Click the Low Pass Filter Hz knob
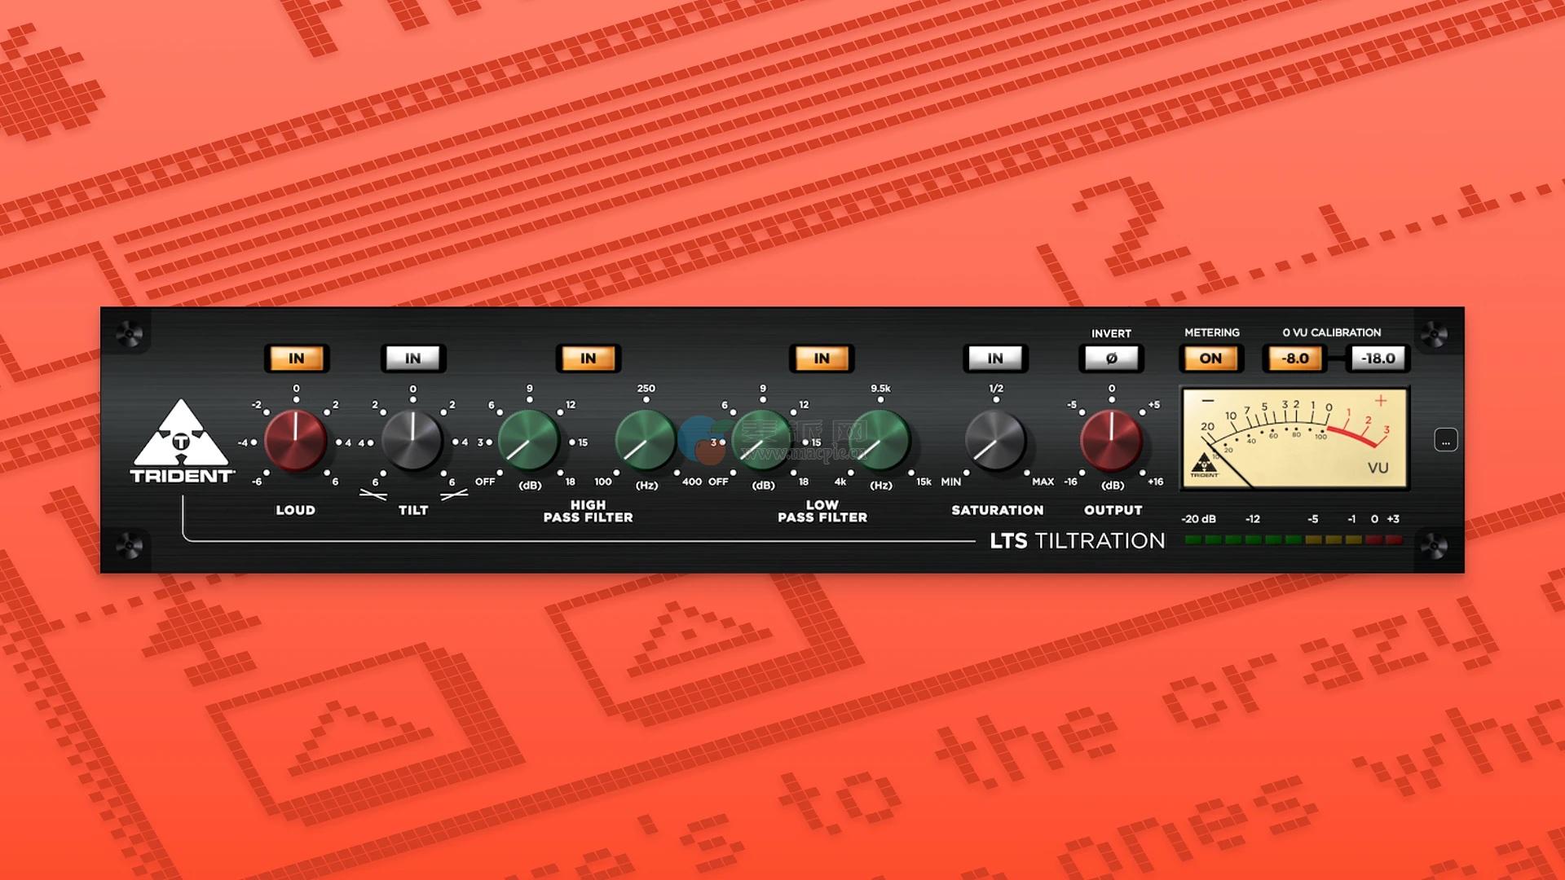The image size is (1565, 880). coord(879,441)
